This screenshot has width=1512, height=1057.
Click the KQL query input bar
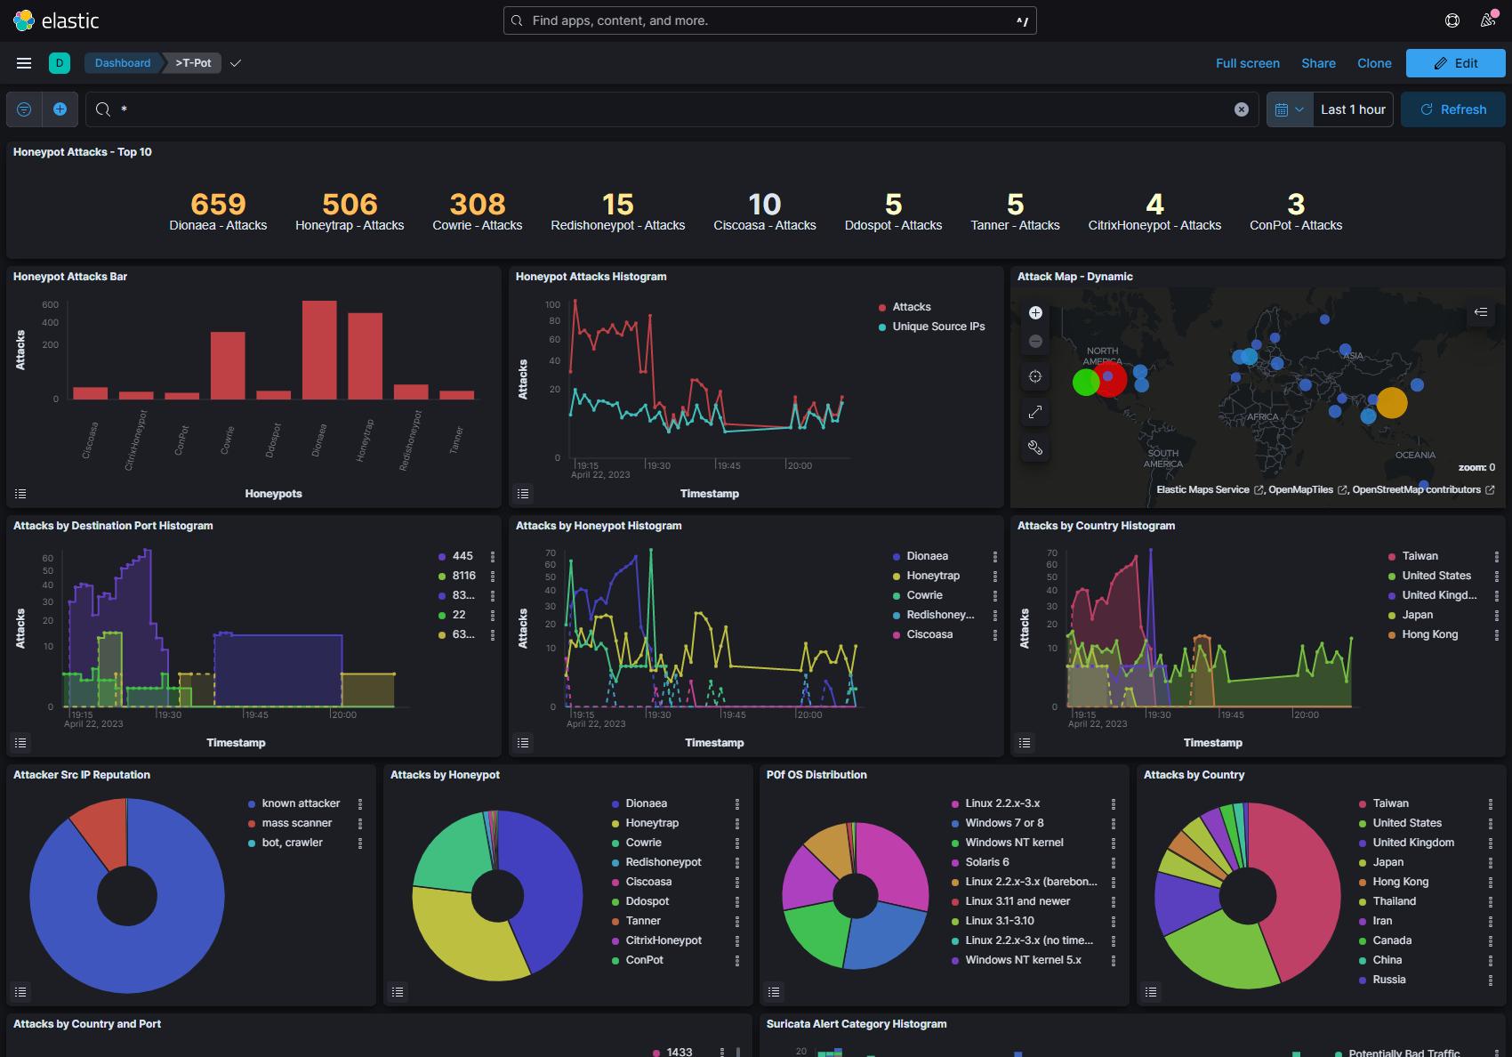point(672,109)
